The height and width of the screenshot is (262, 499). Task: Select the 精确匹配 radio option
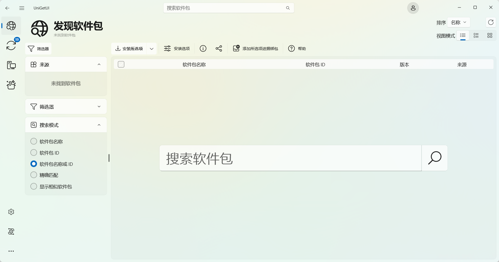coord(34,175)
